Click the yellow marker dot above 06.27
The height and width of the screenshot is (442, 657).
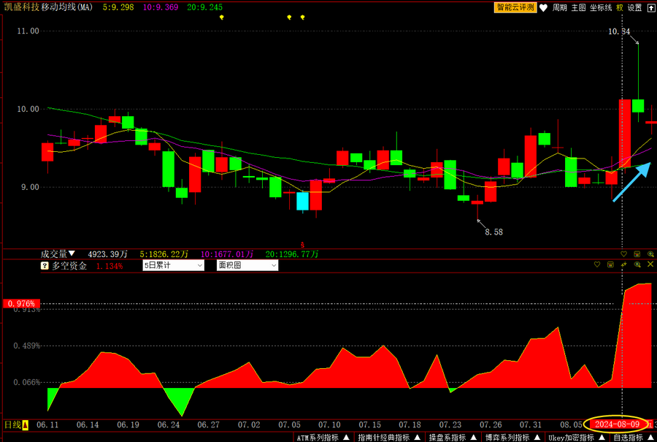pyautogui.click(x=222, y=17)
